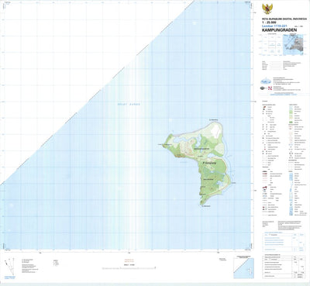Click the cape label at the island's northern tip
The width and height of the screenshot is (310, 286).
point(214,119)
